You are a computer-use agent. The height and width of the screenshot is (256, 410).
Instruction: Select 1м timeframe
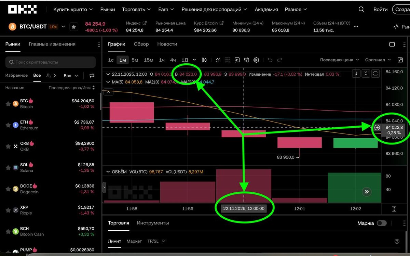[x=122, y=60]
